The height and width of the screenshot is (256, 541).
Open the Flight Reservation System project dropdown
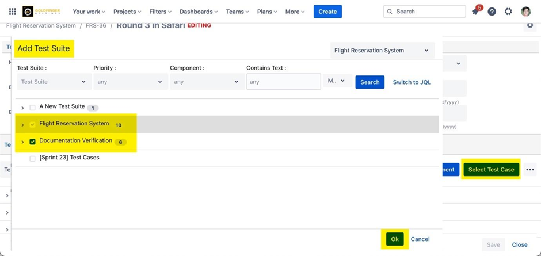382,51
